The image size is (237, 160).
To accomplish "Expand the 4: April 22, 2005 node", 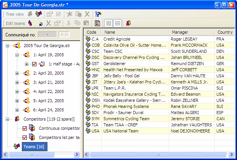I will click(17, 91).
